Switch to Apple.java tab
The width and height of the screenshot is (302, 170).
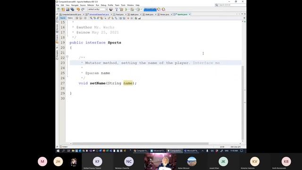(134, 15)
